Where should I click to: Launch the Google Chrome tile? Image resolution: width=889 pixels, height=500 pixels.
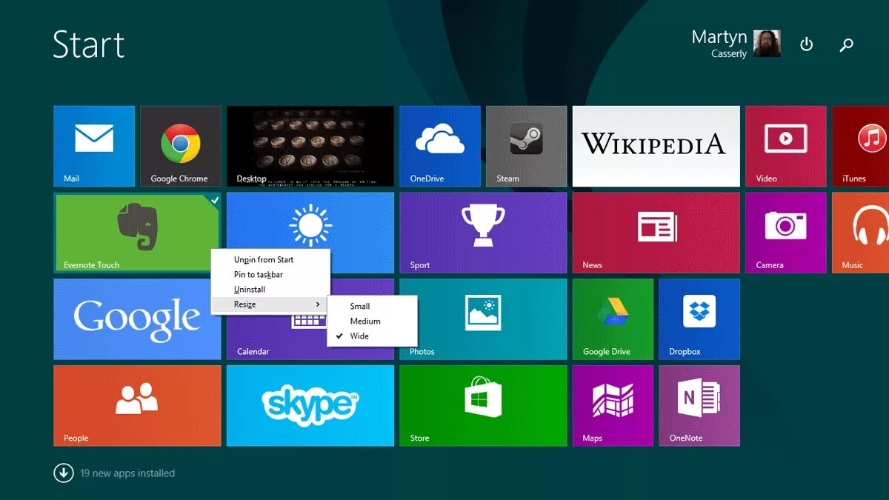tap(181, 146)
